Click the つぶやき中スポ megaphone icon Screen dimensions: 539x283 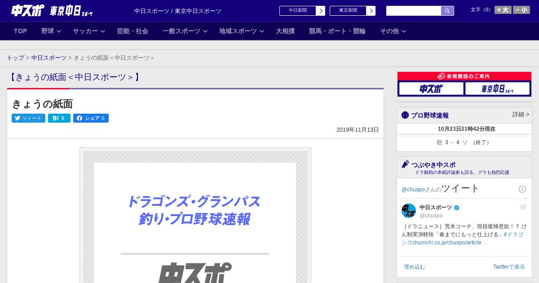[x=406, y=164]
